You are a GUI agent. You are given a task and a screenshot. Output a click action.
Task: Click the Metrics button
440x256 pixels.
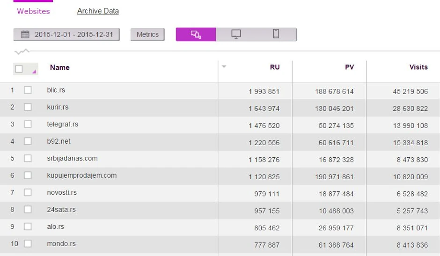147,35
